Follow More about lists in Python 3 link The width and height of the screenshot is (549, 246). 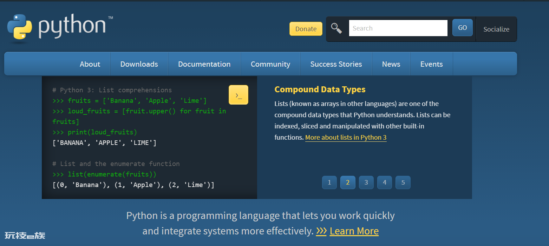(346, 137)
